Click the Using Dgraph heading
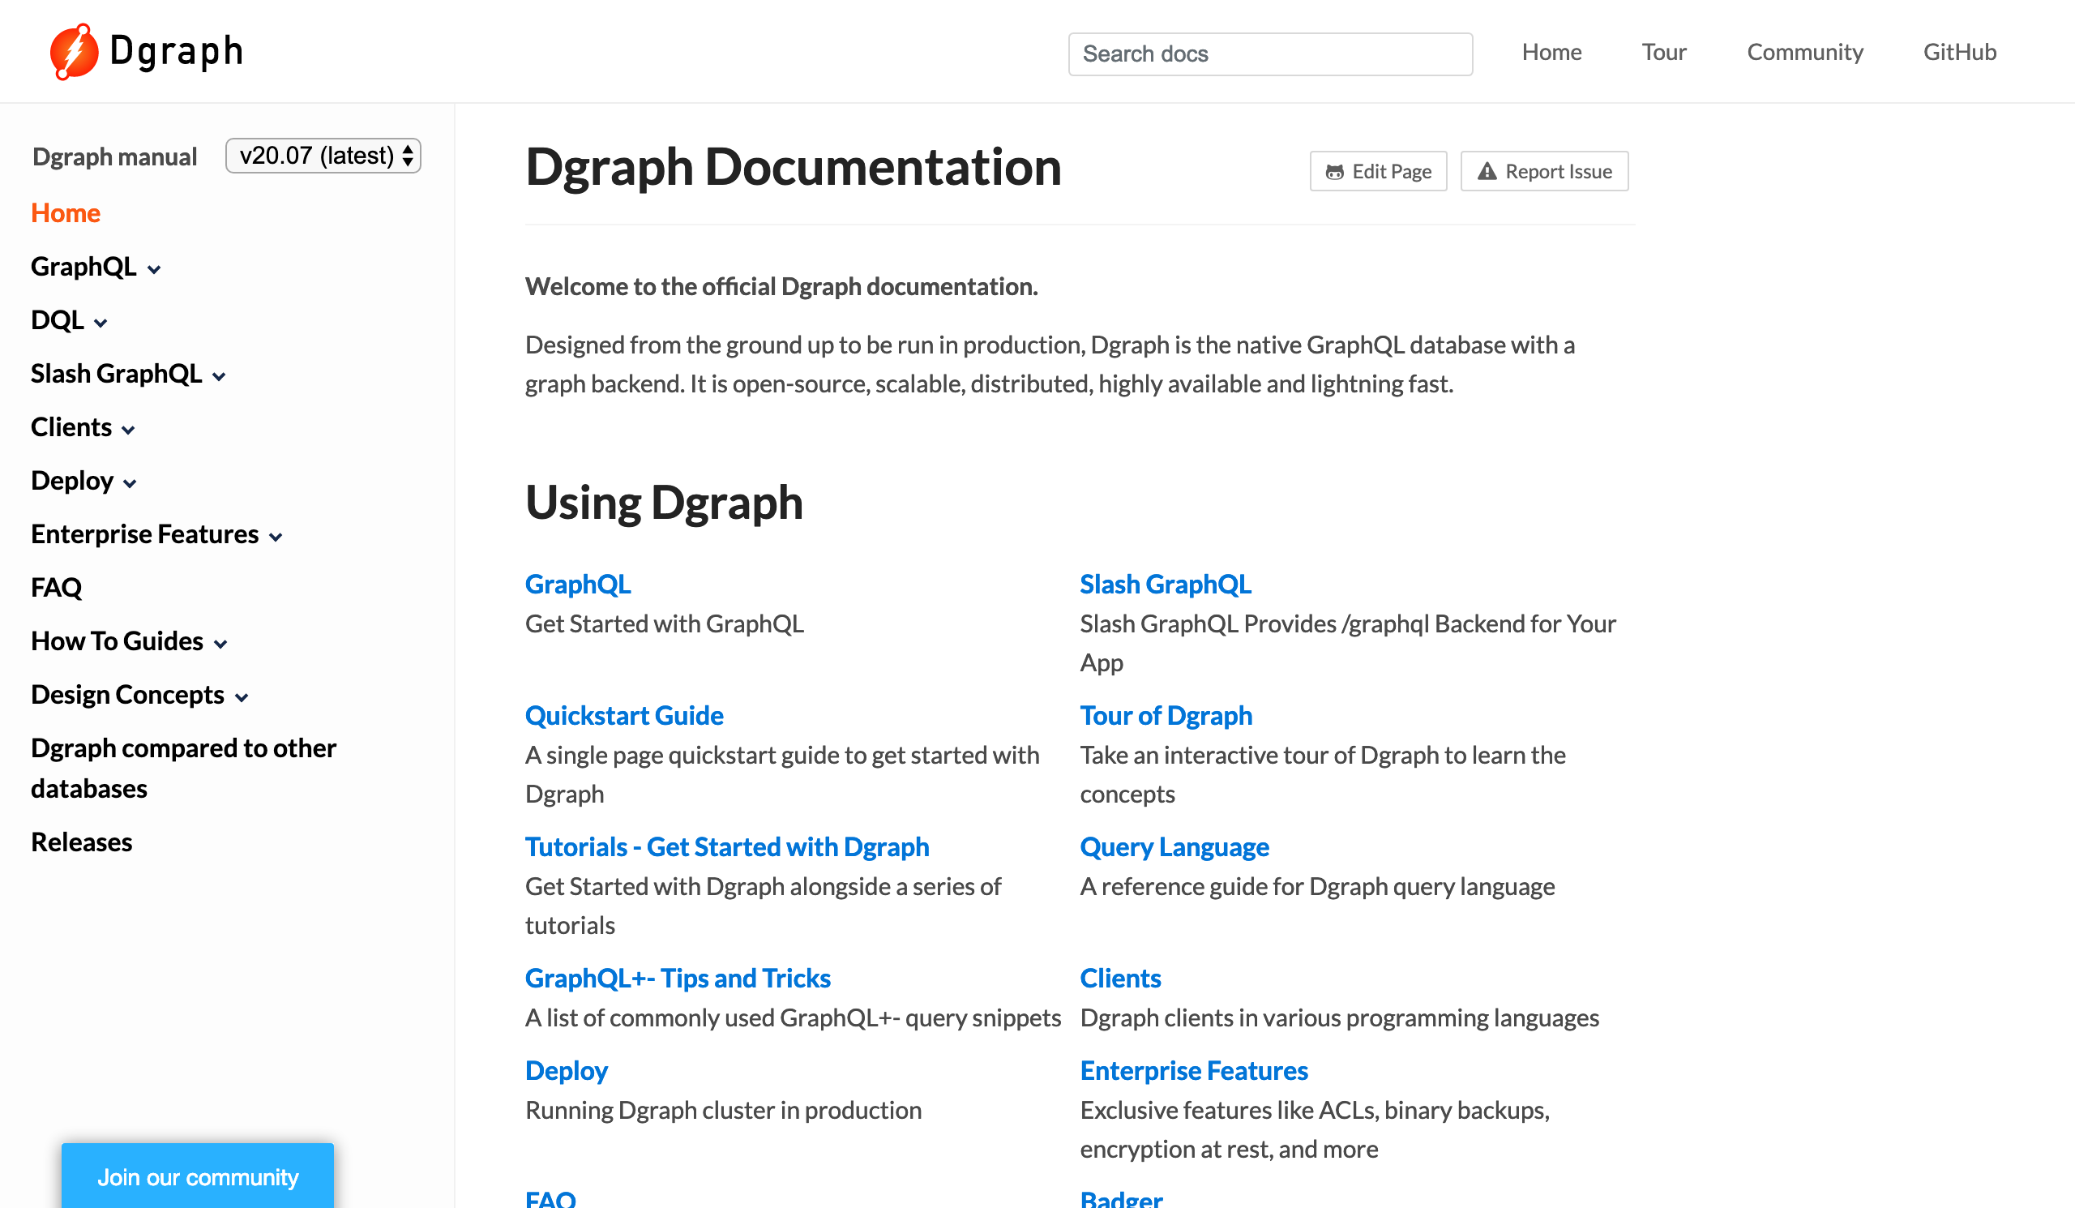Image resolution: width=2075 pixels, height=1208 pixels. [664, 503]
